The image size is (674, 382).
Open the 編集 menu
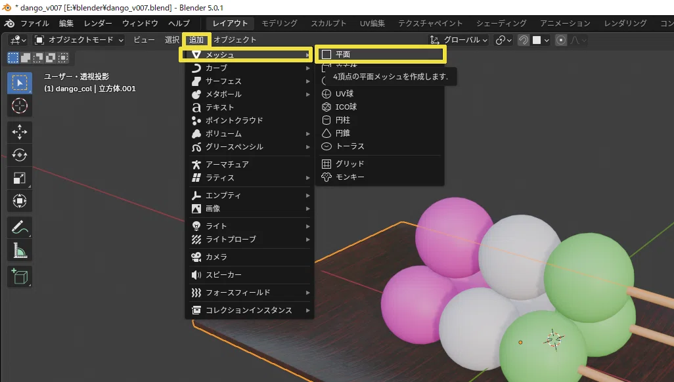66,23
